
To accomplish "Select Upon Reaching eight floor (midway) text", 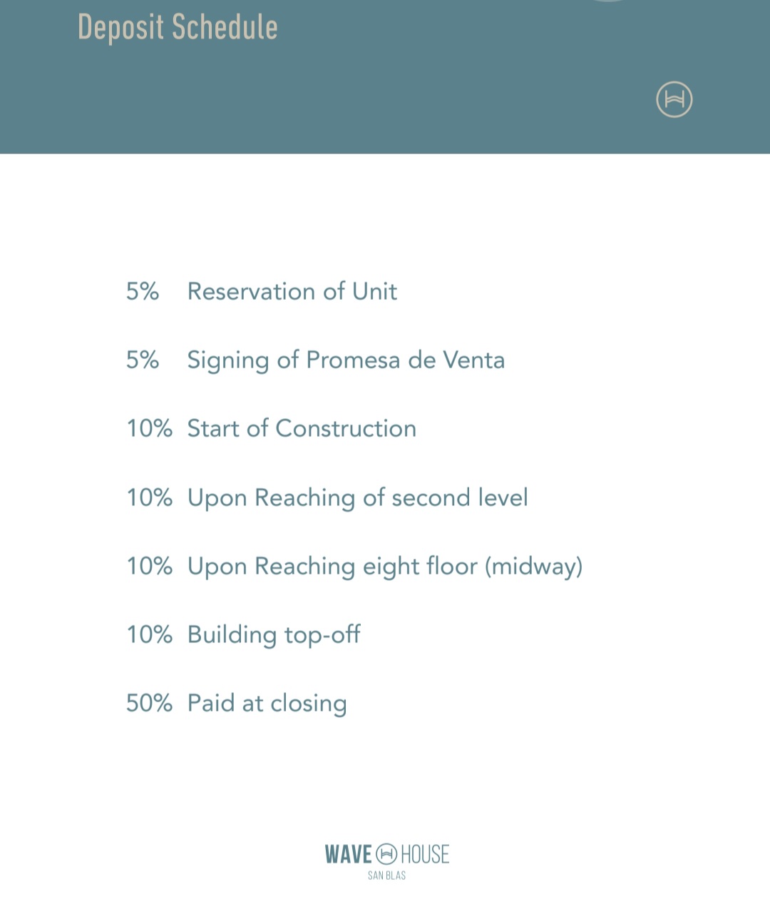I will point(384,566).
